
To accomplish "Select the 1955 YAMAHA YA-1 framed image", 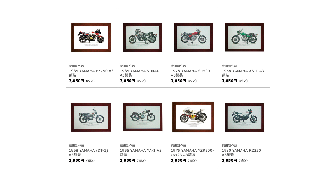I will [x=142, y=117].
